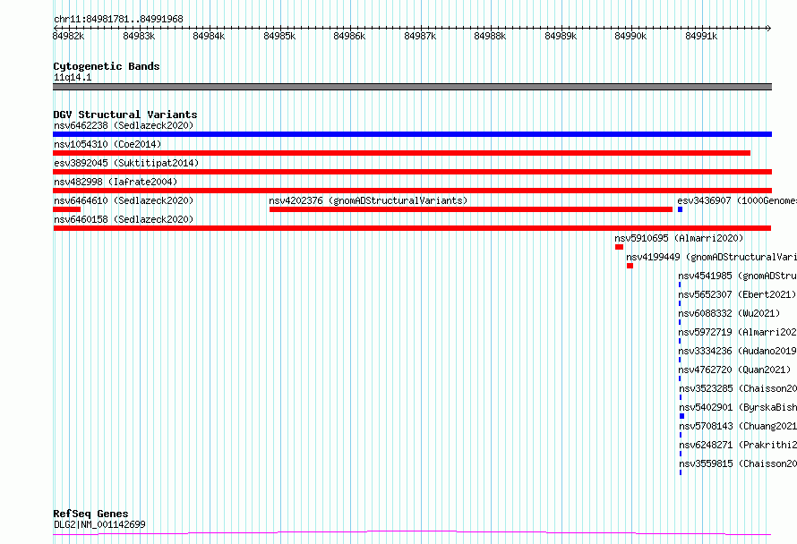Click the small blue esv3436907 marker

tap(680, 209)
